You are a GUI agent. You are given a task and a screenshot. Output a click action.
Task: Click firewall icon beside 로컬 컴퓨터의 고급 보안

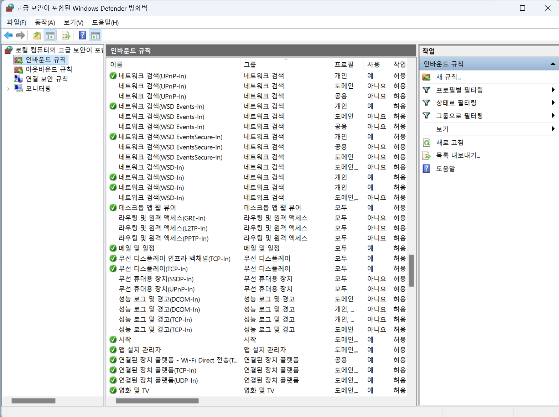pos(9,50)
